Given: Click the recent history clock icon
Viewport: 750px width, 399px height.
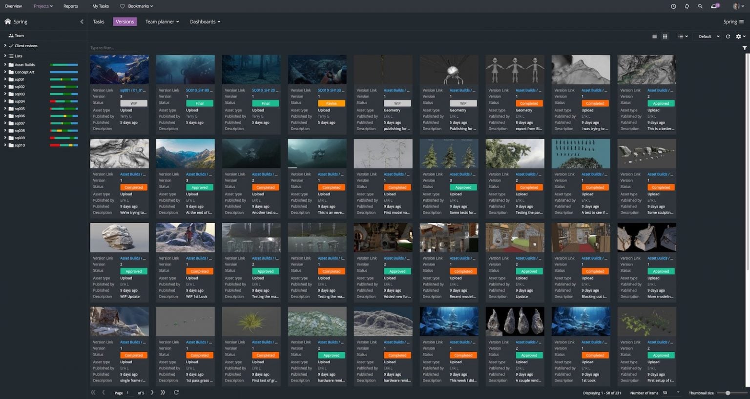Looking at the screenshot, I should (x=673, y=6).
